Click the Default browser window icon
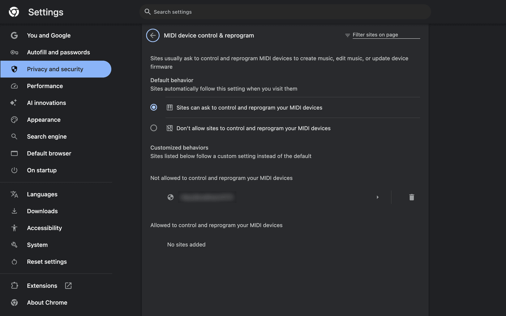Image resolution: width=506 pixels, height=316 pixels. 14,153
